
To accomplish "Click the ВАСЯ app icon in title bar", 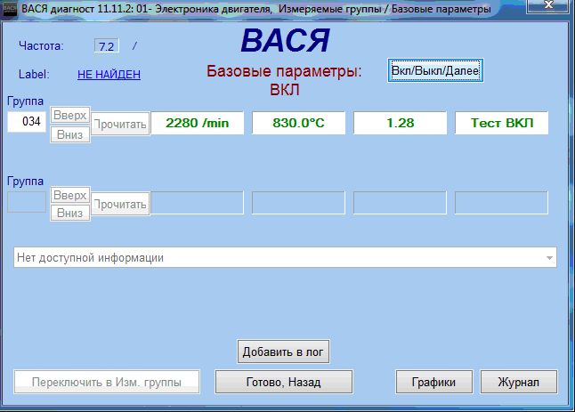I will (x=9, y=9).
